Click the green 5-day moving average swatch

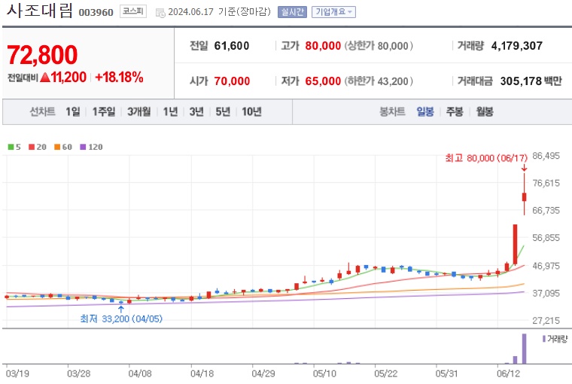(x=11, y=147)
